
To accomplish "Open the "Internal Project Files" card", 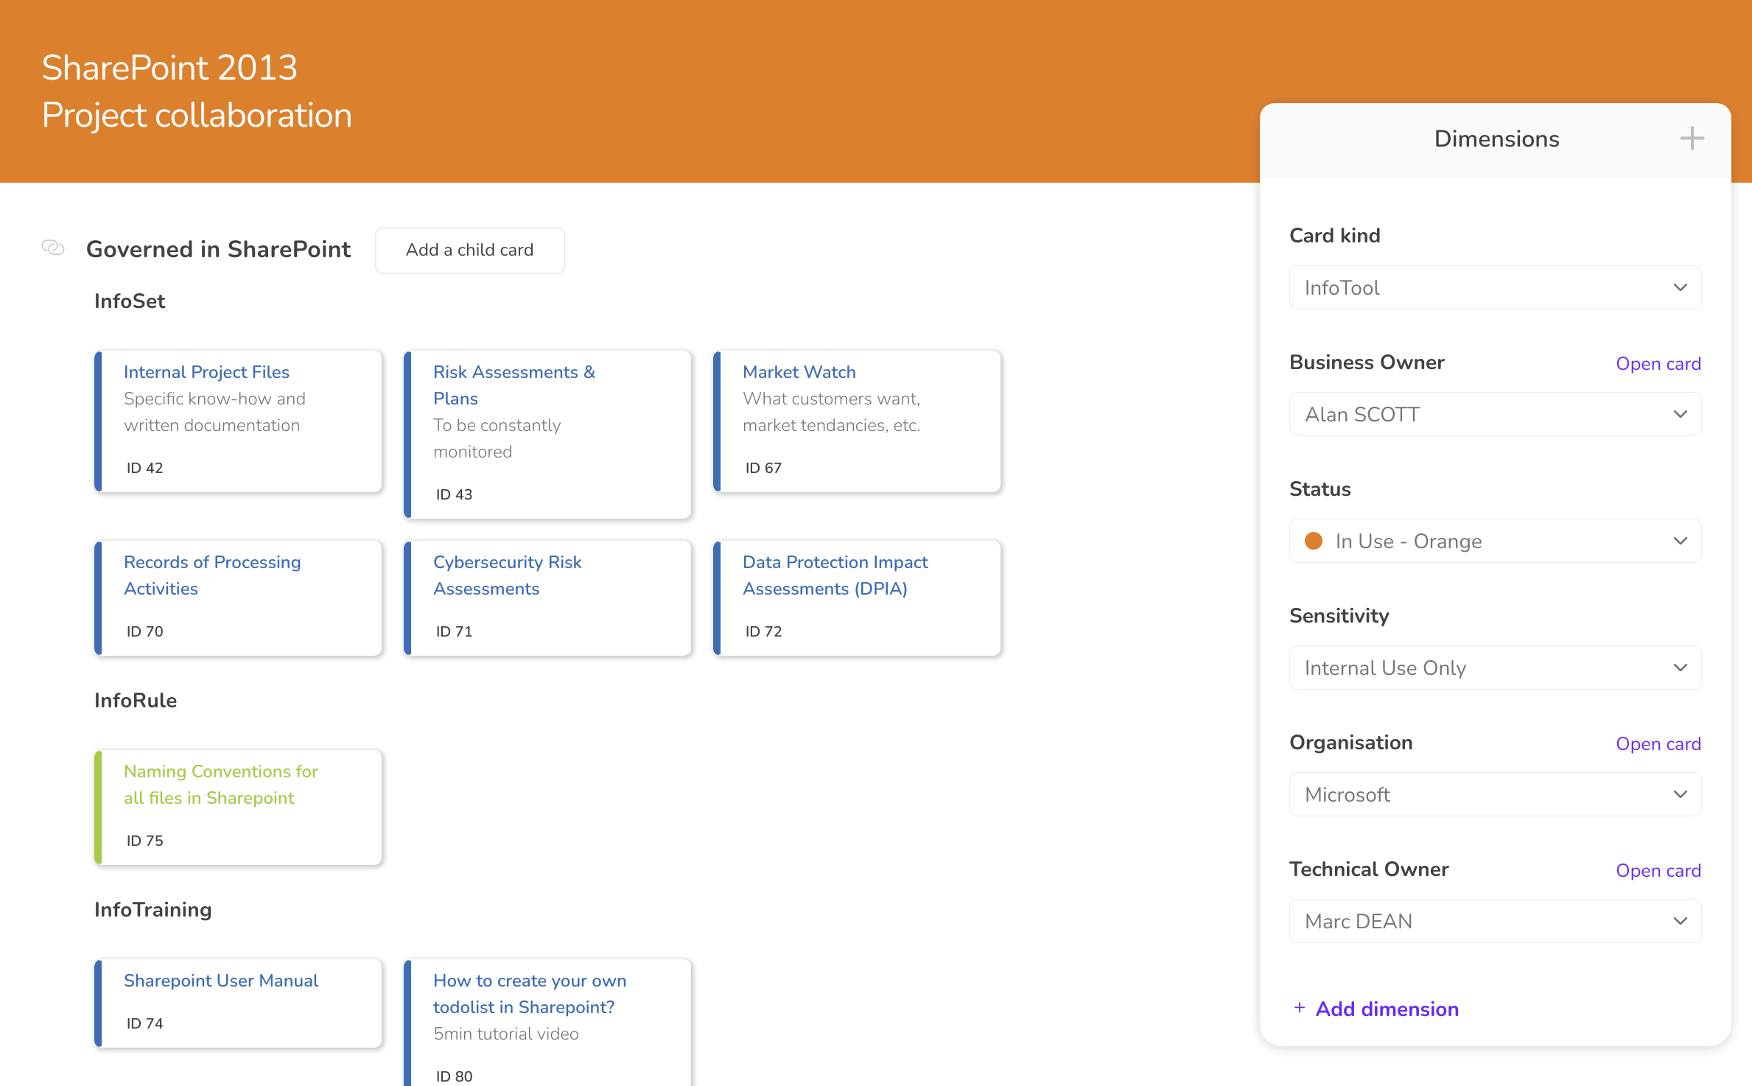I will point(206,371).
